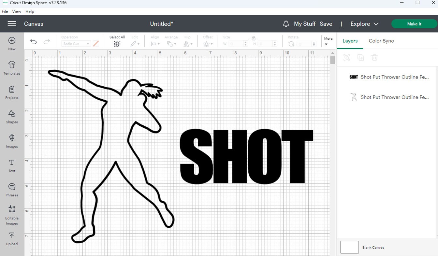Click the Select All toolbar icon
Image resolution: width=438 pixels, height=256 pixels.
point(117,43)
